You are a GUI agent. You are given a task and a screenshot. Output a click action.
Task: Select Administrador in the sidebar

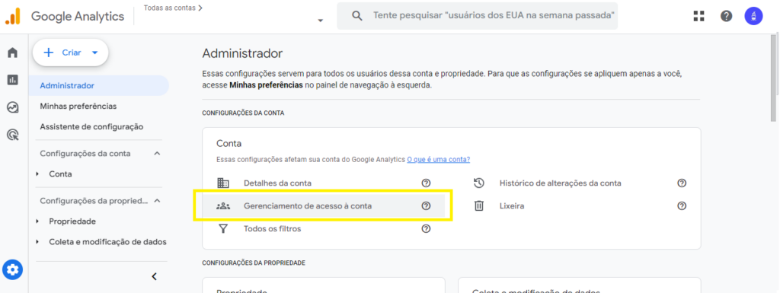pos(99,85)
